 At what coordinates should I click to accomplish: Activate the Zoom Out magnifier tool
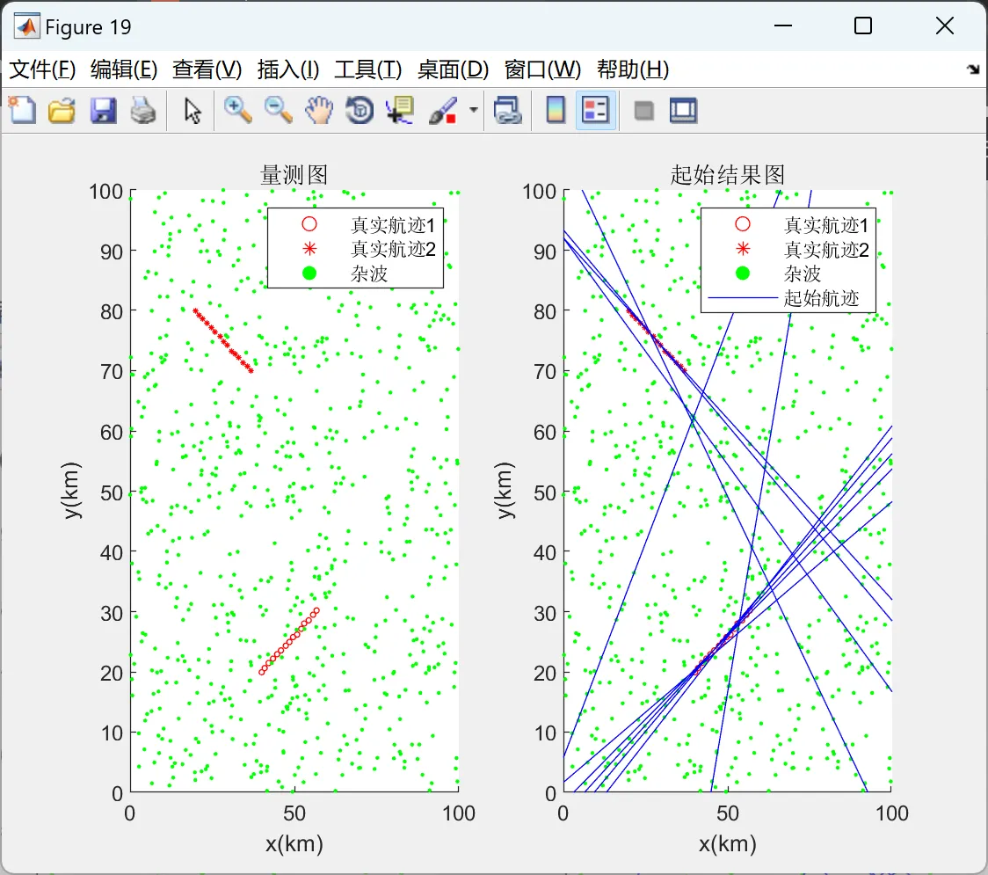(x=278, y=110)
